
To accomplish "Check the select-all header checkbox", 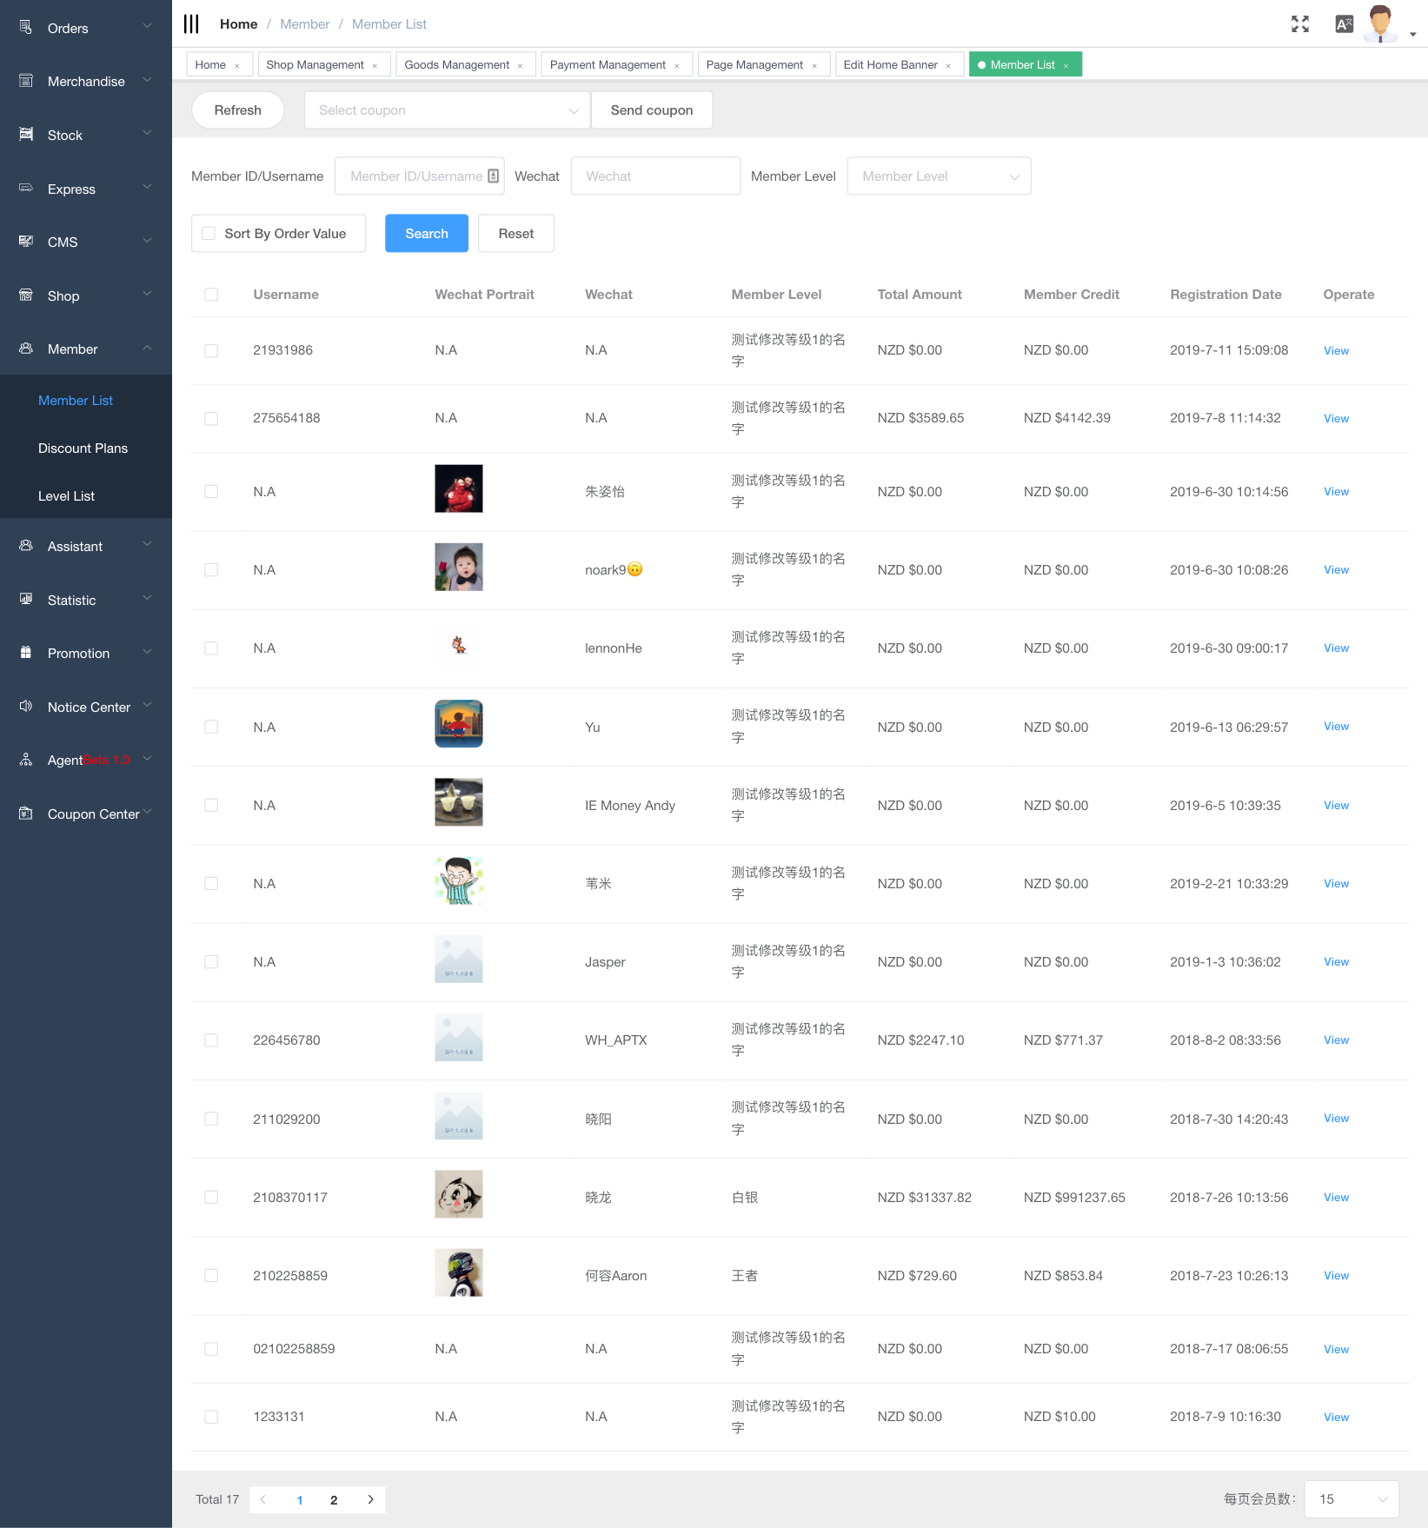I will (211, 295).
